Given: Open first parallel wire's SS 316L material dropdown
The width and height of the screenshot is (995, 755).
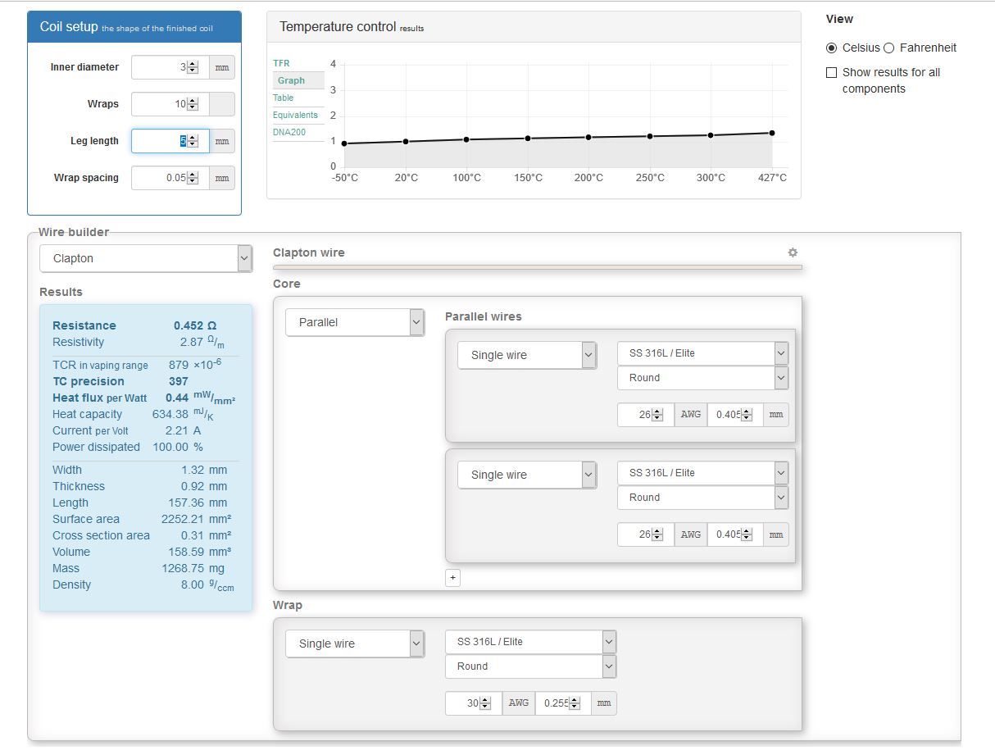Looking at the screenshot, I should pos(702,353).
